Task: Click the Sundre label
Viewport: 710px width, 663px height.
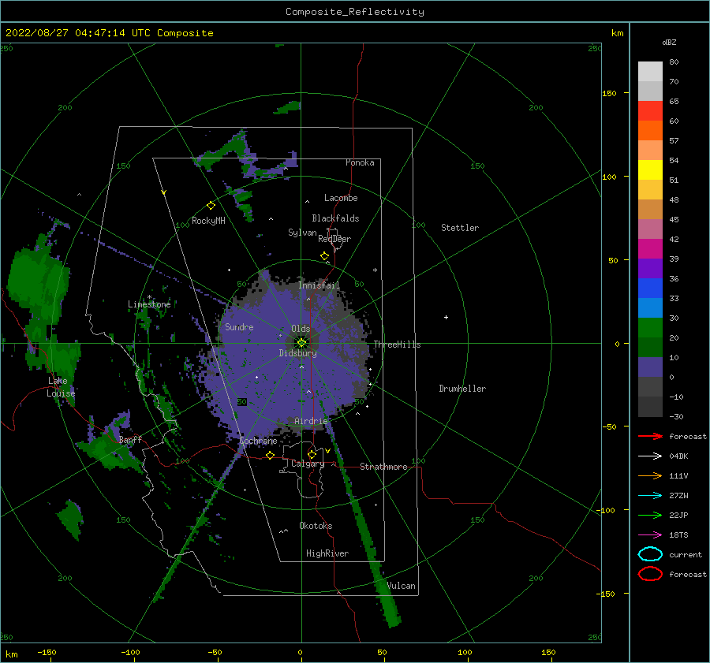Action: (x=239, y=326)
